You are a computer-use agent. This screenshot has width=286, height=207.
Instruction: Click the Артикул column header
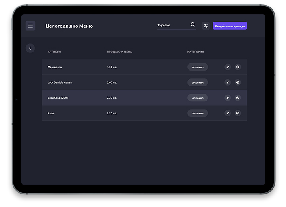coord(54,52)
